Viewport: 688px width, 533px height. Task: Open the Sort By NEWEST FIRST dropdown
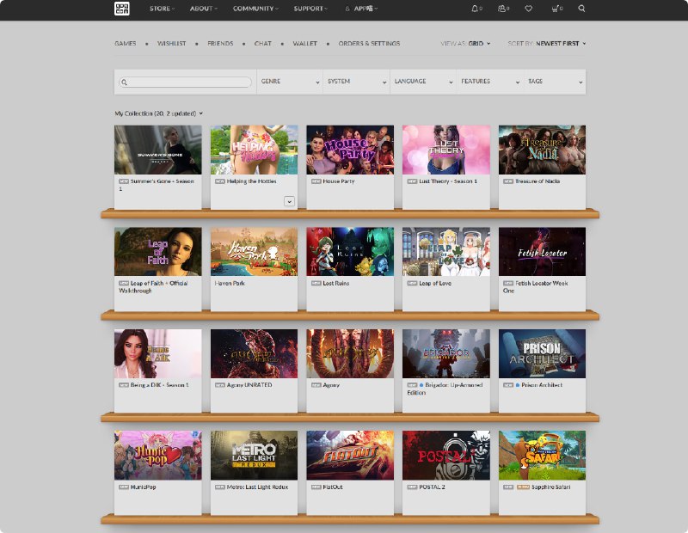coord(547,44)
